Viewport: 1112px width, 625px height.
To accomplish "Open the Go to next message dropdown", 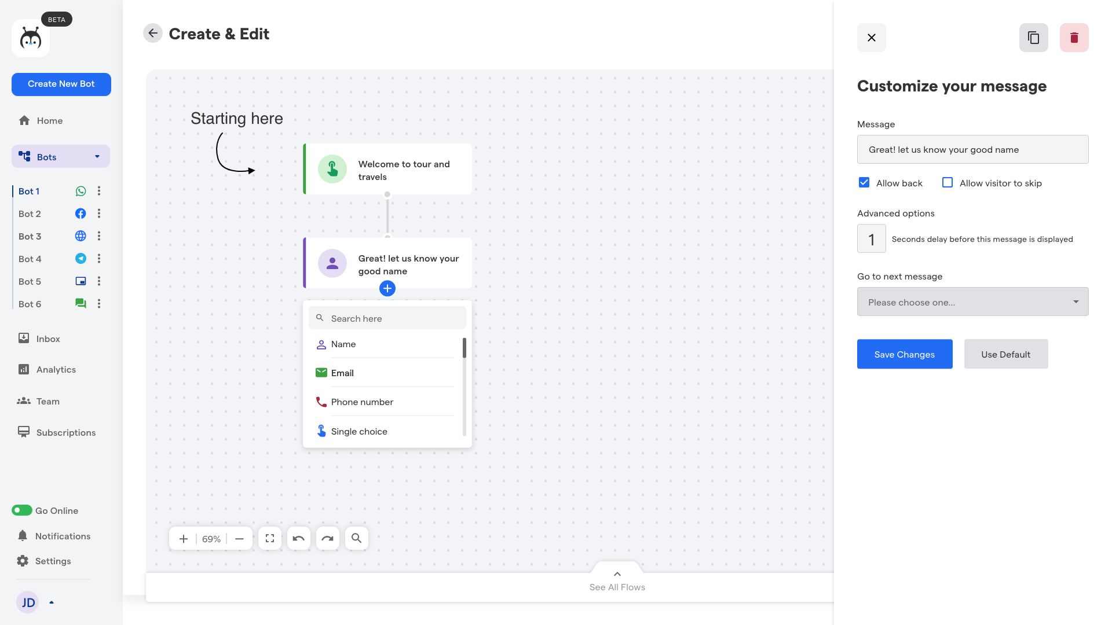I will coord(973,302).
